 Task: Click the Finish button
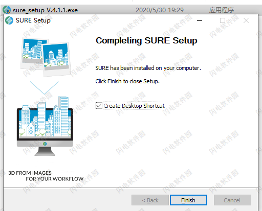point(188,200)
